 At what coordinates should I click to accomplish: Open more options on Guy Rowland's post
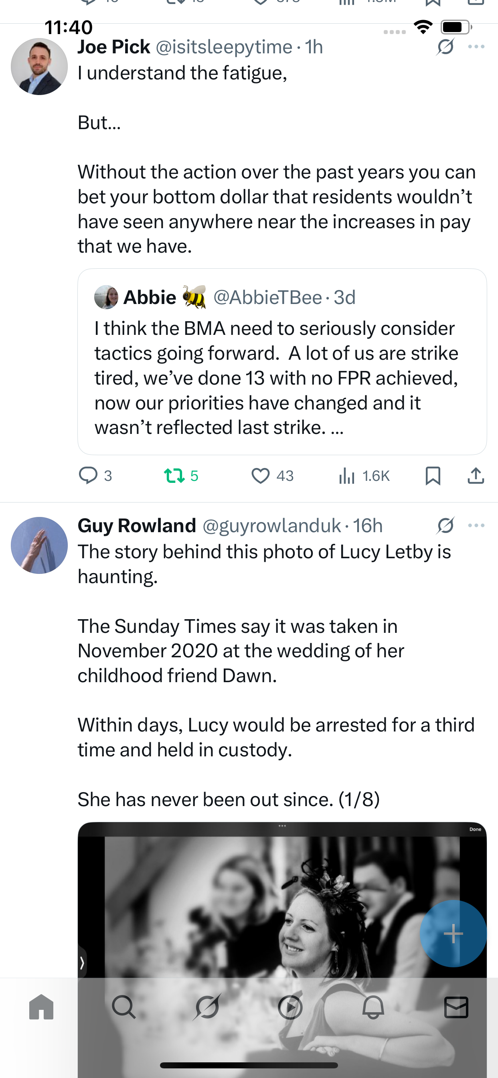(x=476, y=526)
